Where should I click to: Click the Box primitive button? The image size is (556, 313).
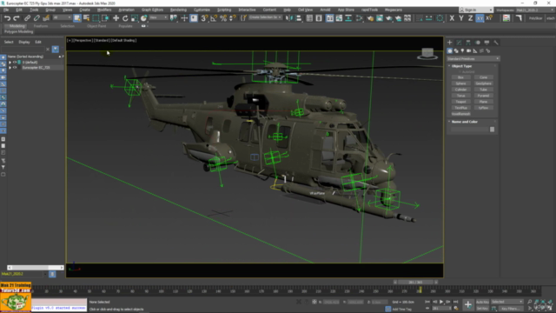(x=460, y=77)
